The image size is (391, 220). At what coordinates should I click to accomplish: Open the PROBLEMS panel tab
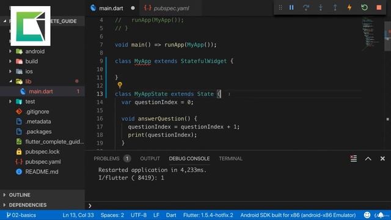106,159
